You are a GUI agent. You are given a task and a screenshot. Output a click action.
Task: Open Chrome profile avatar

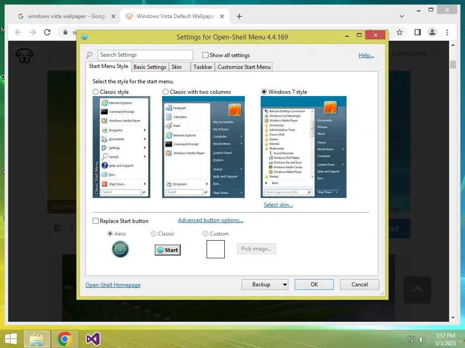(432, 32)
